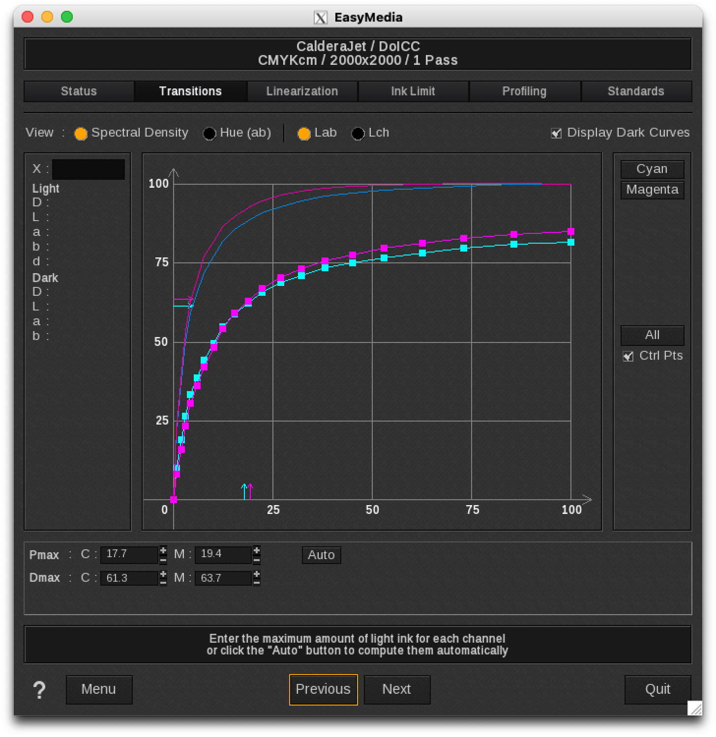Increase Pmax Cyan with plus stepper
Screen dimensions: 716x737
[x=163, y=550]
